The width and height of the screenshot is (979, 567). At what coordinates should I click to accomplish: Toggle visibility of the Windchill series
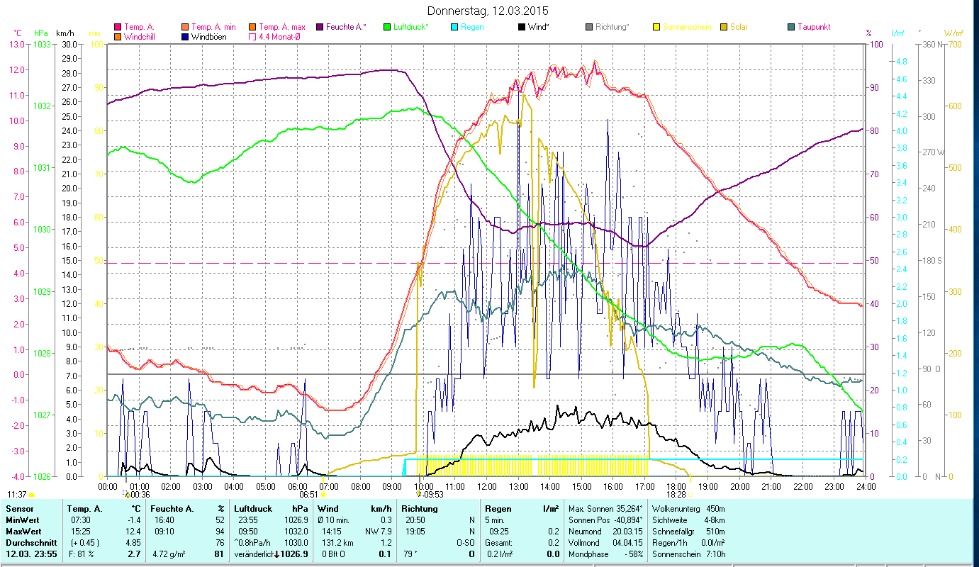click(x=118, y=36)
